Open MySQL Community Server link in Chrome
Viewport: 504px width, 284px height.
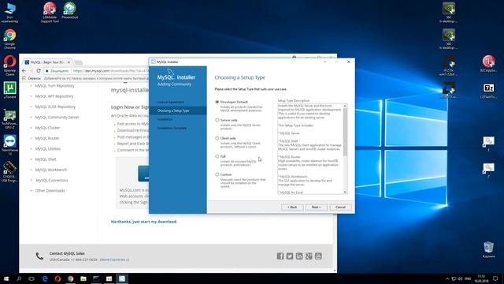[57, 118]
